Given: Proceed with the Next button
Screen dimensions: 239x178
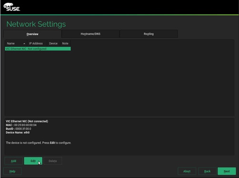Looking at the screenshot, I should [x=227, y=171].
